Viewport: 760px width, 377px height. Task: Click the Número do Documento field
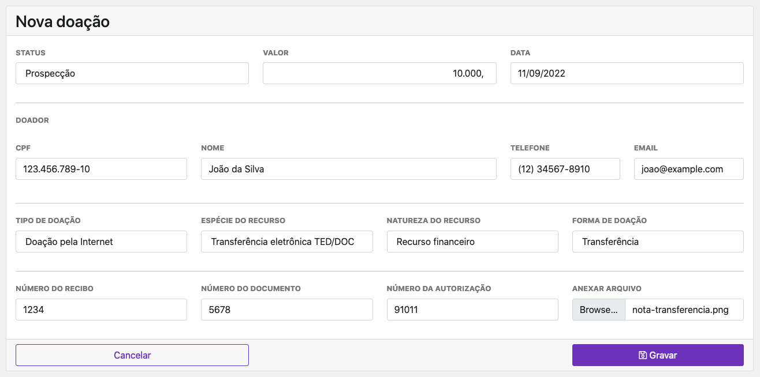pyautogui.click(x=286, y=310)
